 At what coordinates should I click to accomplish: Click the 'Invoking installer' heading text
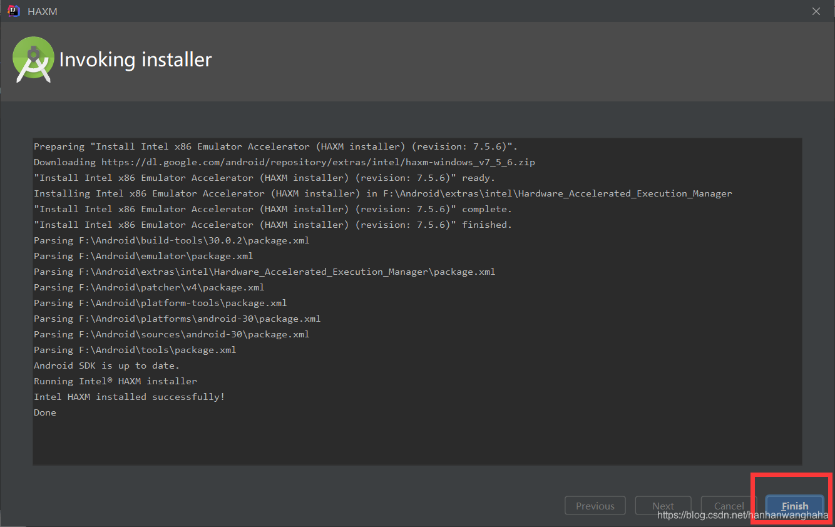135,59
